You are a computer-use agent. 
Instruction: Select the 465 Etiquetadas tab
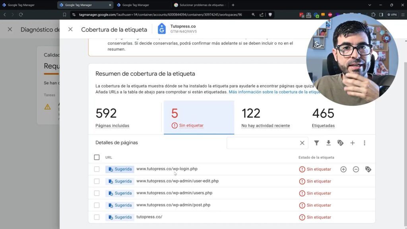(x=340, y=117)
